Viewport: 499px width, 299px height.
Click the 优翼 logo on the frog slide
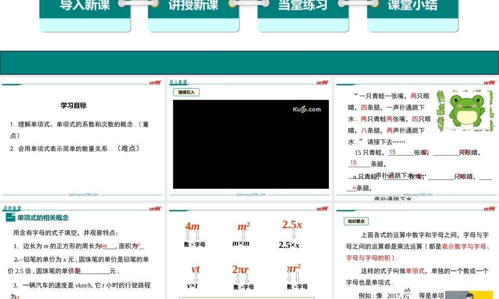pyautogui.click(x=490, y=82)
